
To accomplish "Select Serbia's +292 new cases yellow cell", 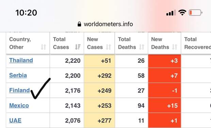I will (99, 76).
